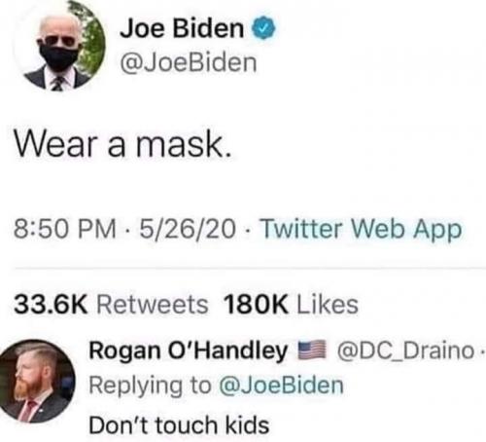Follow the @JoeBiden link in Replying to
486x442 pixels.
pyautogui.click(x=281, y=386)
